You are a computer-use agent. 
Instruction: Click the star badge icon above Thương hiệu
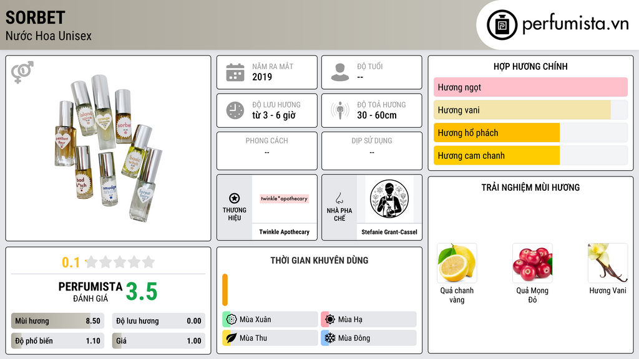[235, 198]
